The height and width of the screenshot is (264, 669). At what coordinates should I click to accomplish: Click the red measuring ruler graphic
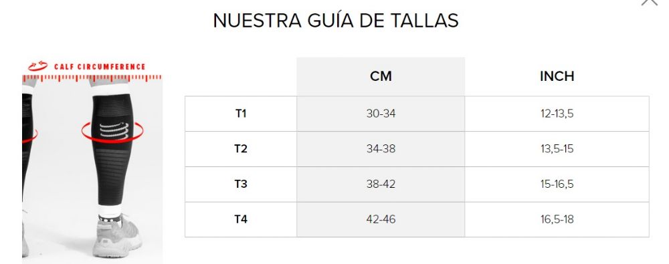click(92, 78)
